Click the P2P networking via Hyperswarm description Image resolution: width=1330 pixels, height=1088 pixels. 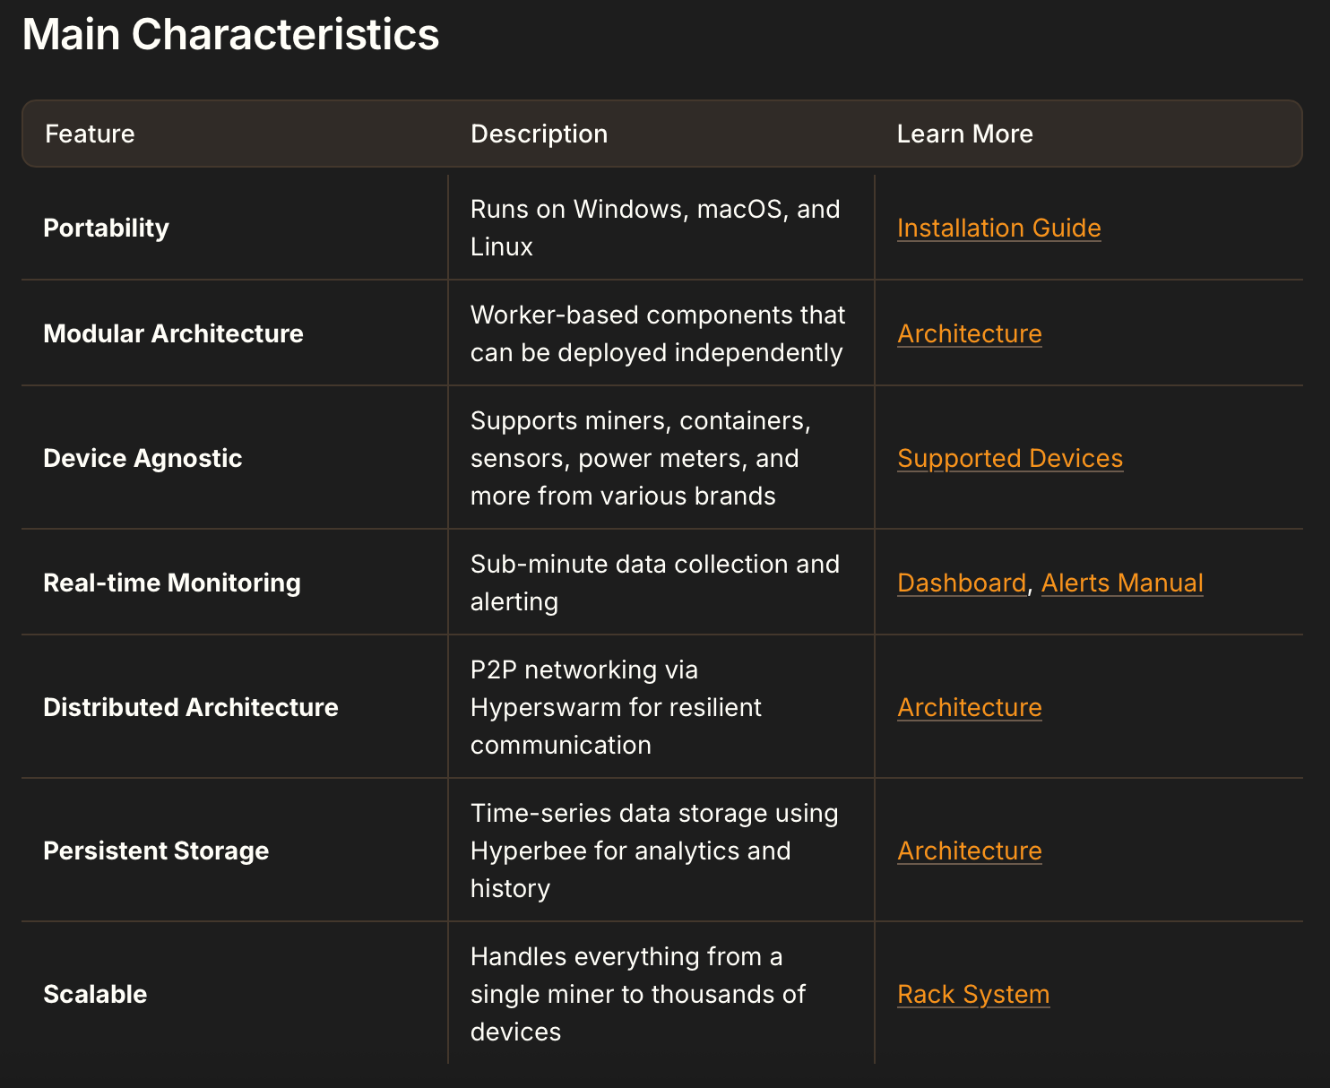pyautogui.click(x=615, y=707)
